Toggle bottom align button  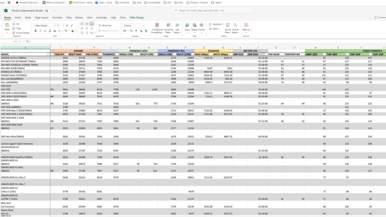[x=92, y=24]
